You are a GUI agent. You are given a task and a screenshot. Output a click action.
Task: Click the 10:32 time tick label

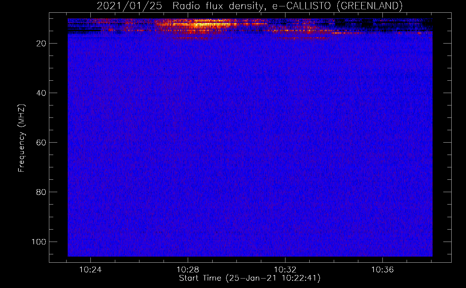[285, 270]
